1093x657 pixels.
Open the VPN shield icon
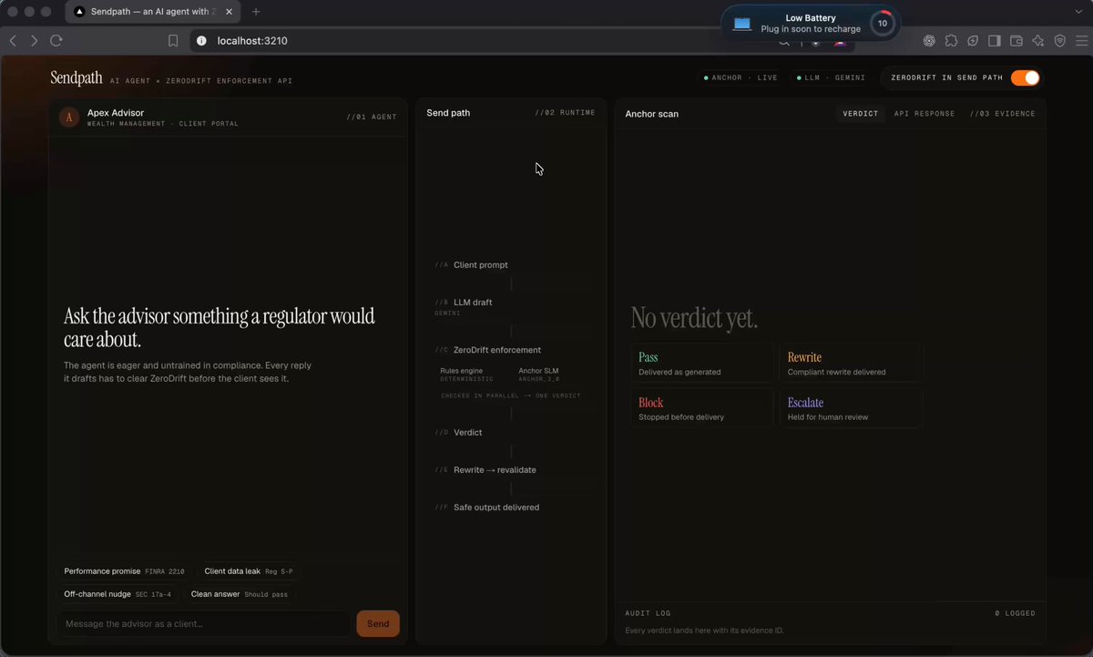click(x=1059, y=41)
